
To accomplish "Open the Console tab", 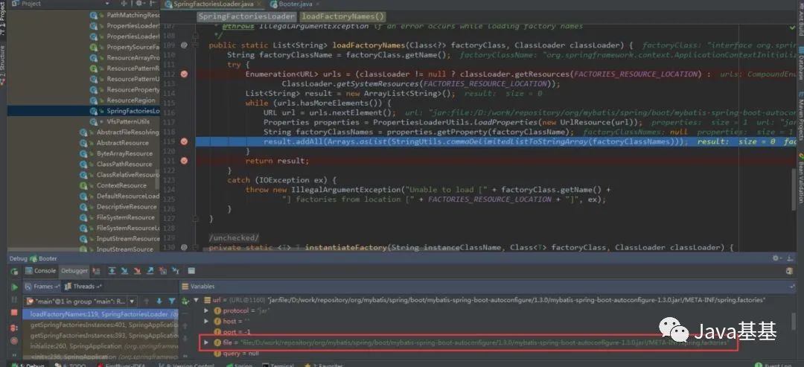I will click(x=40, y=271).
